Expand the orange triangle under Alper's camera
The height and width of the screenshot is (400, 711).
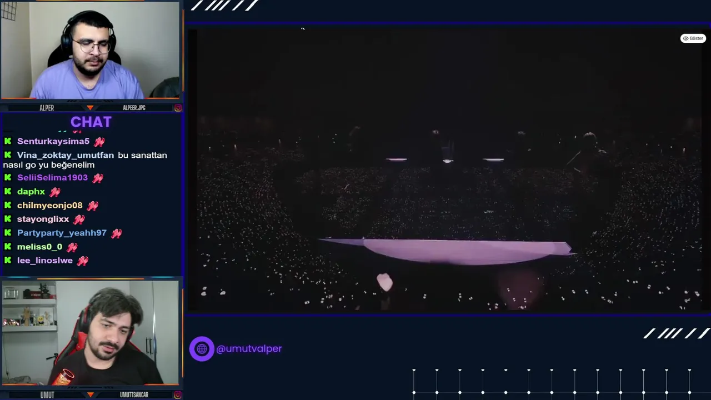coord(90,108)
